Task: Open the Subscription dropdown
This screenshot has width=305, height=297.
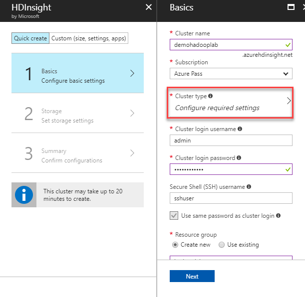Action: point(231,74)
